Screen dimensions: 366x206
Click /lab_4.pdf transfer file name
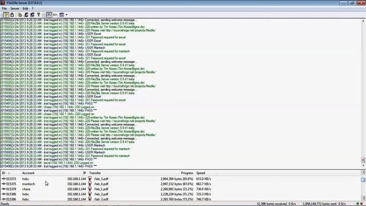click(101, 184)
